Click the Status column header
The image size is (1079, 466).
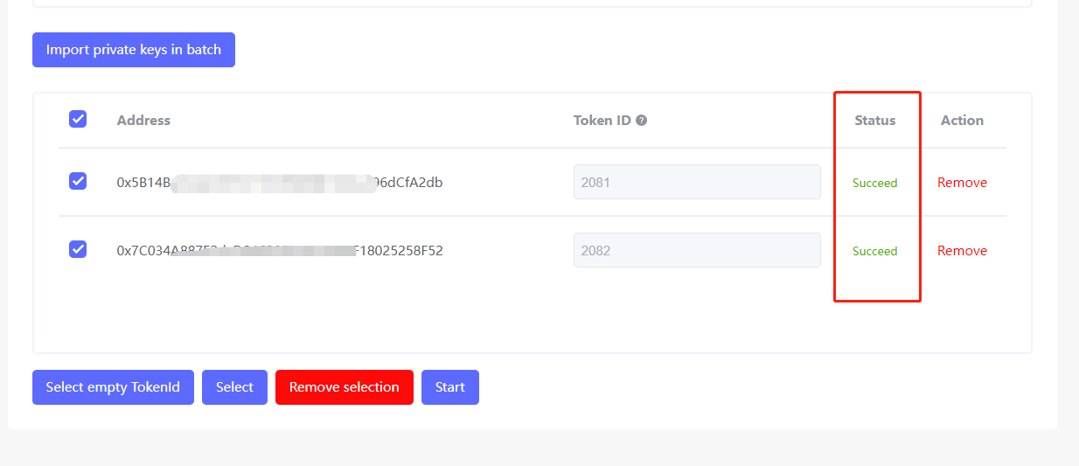(875, 121)
